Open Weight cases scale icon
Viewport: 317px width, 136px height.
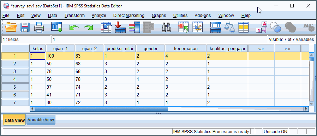tap(230, 27)
